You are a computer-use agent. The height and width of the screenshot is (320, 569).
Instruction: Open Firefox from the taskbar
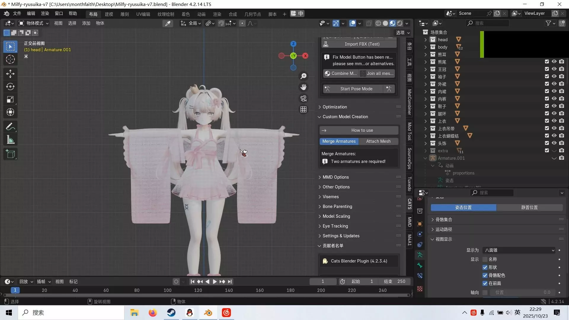(153, 313)
